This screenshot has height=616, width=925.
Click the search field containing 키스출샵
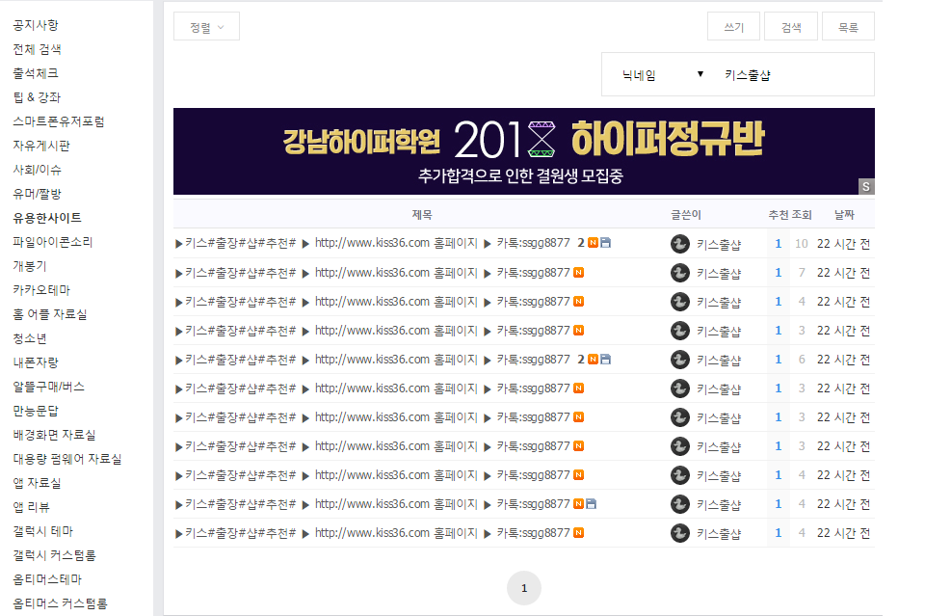(x=790, y=75)
